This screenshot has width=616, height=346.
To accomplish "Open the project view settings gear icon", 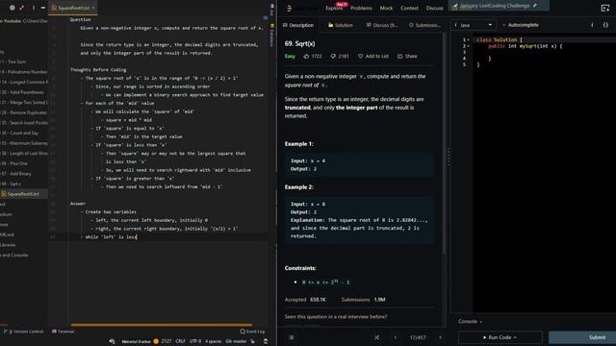I will (13, 8).
